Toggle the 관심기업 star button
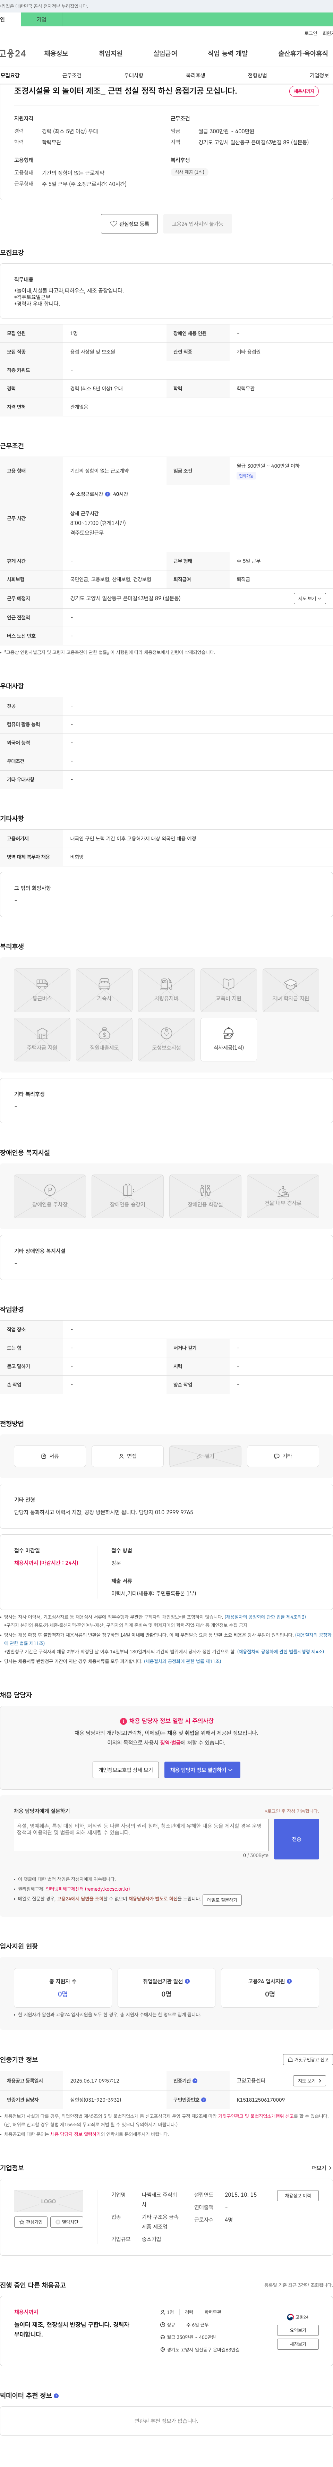This screenshot has width=333, height=2467. click(31, 2222)
